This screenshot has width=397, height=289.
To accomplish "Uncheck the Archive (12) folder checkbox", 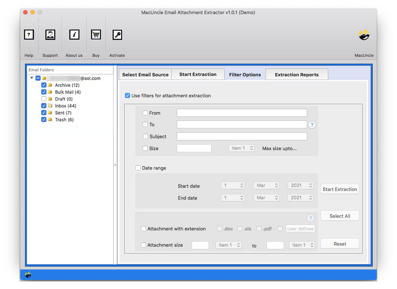I will (44, 85).
